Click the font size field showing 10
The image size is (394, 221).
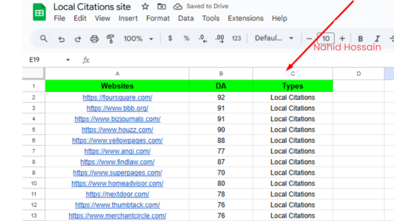tap(326, 38)
